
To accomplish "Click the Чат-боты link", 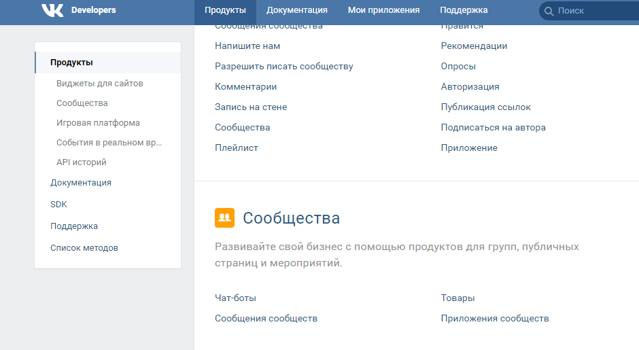I will click(235, 298).
